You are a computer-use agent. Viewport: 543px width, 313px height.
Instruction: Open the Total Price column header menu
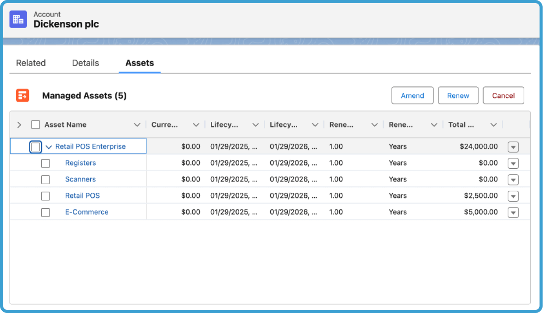tap(493, 124)
